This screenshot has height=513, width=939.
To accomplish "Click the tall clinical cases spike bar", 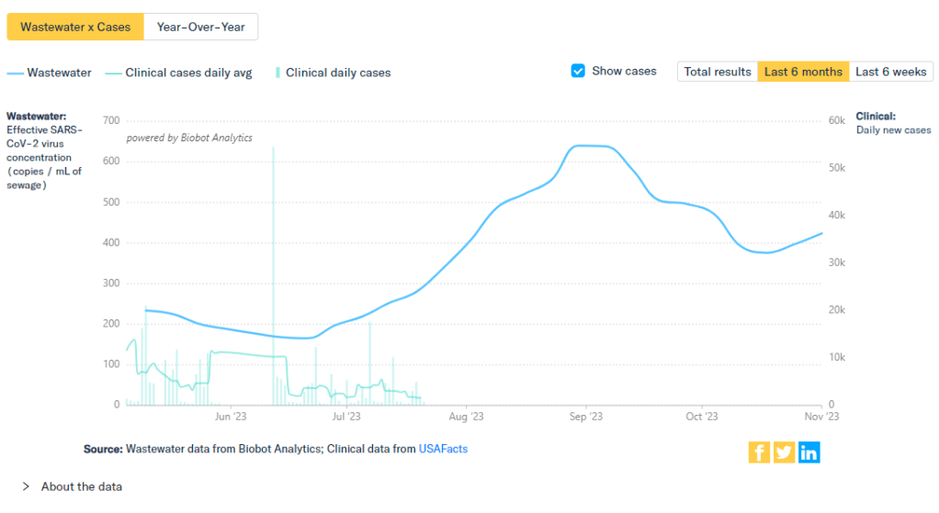I will (x=273, y=275).
